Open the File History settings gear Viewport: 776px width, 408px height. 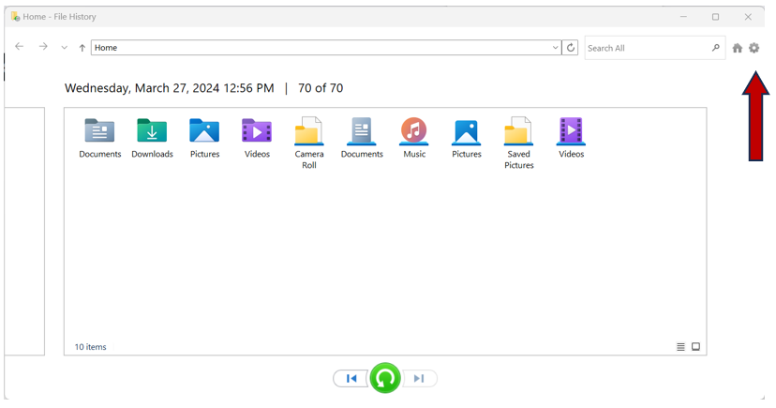point(754,48)
